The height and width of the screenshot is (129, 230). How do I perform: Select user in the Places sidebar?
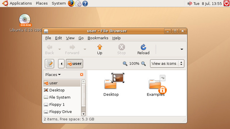click(x=62, y=83)
